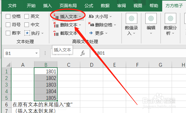Click cell containing 1802

46,78
